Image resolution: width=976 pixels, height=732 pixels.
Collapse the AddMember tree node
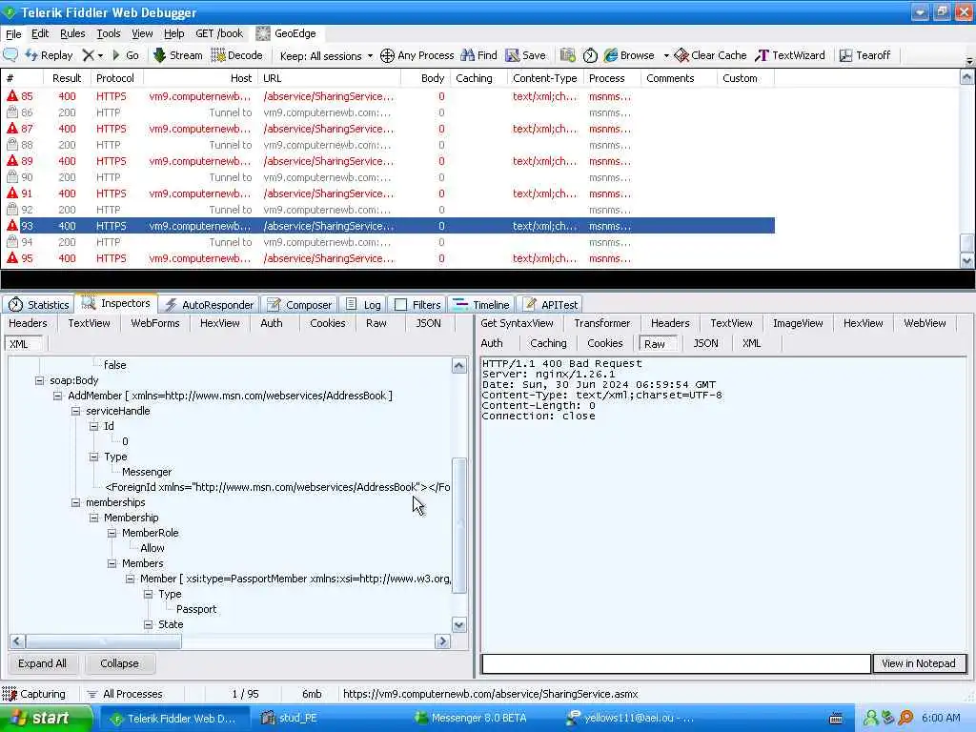(x=57, y=396)
